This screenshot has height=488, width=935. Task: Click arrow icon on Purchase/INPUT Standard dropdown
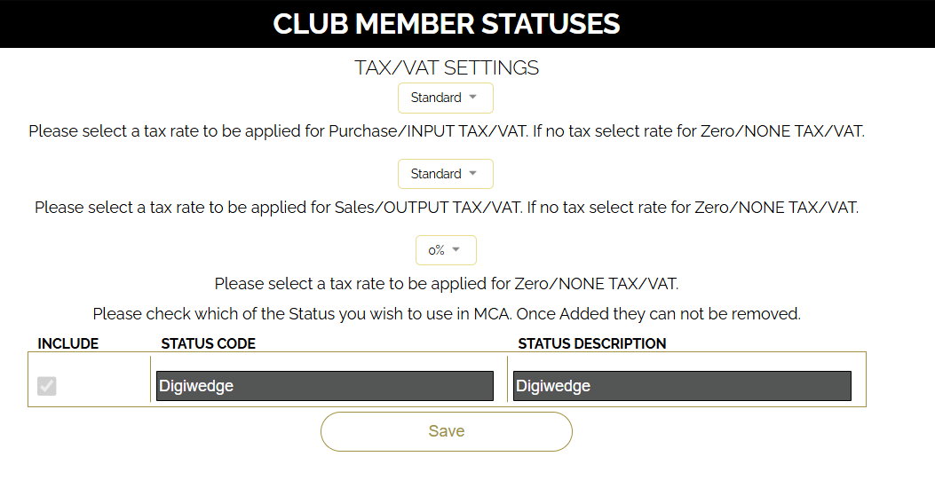click(x=473, y=98)
